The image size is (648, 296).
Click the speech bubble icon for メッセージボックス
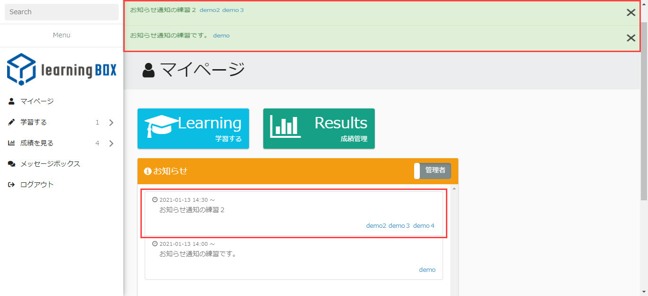pos(11,164)
